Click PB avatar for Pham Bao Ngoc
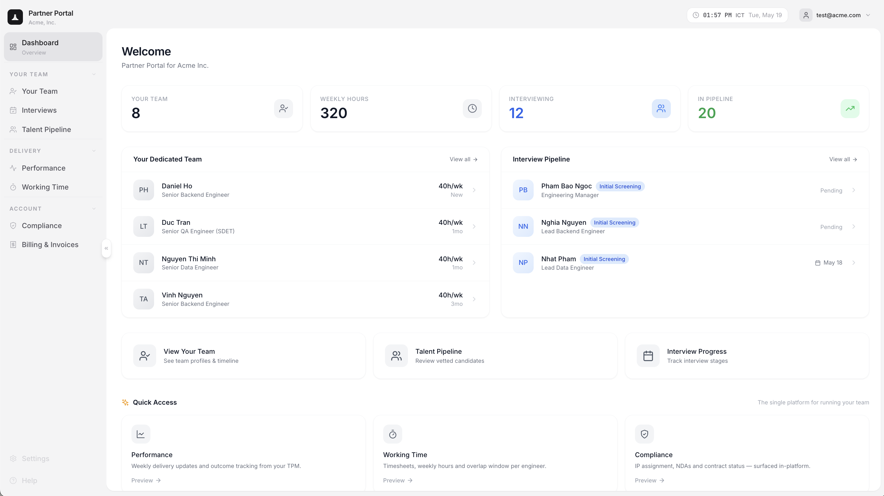 coord(523,190)
